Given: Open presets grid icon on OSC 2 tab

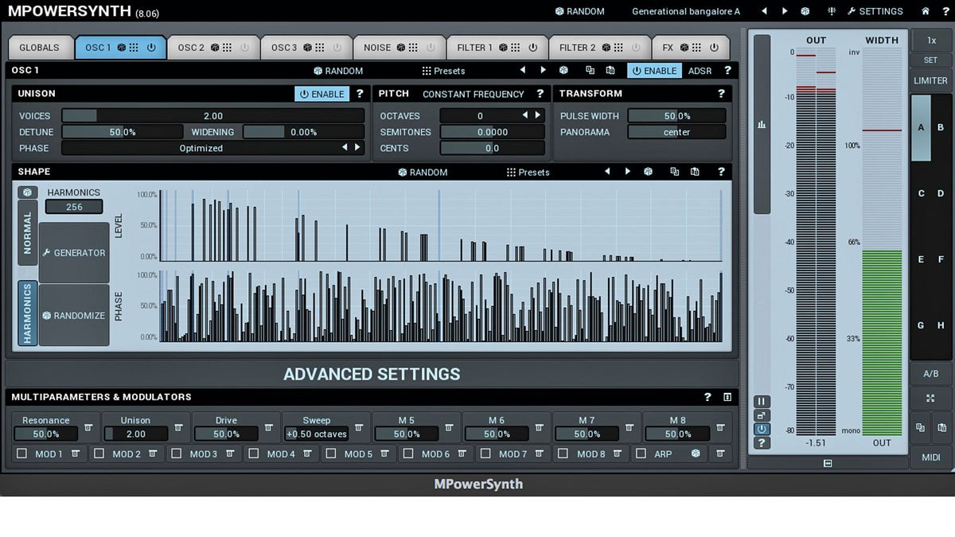Looking at the screenshot, I should pyautogui.click(x=228, y=48).
